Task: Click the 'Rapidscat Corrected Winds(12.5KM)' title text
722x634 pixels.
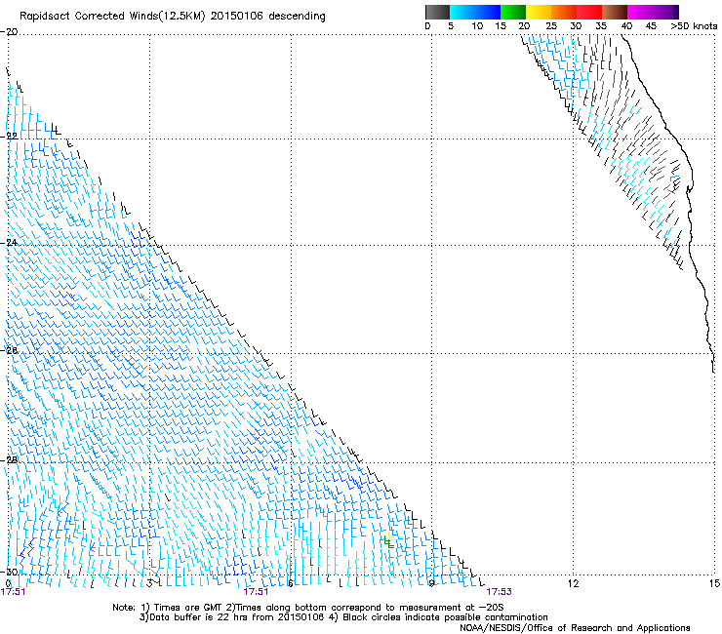Action: [x=112, y=17]
